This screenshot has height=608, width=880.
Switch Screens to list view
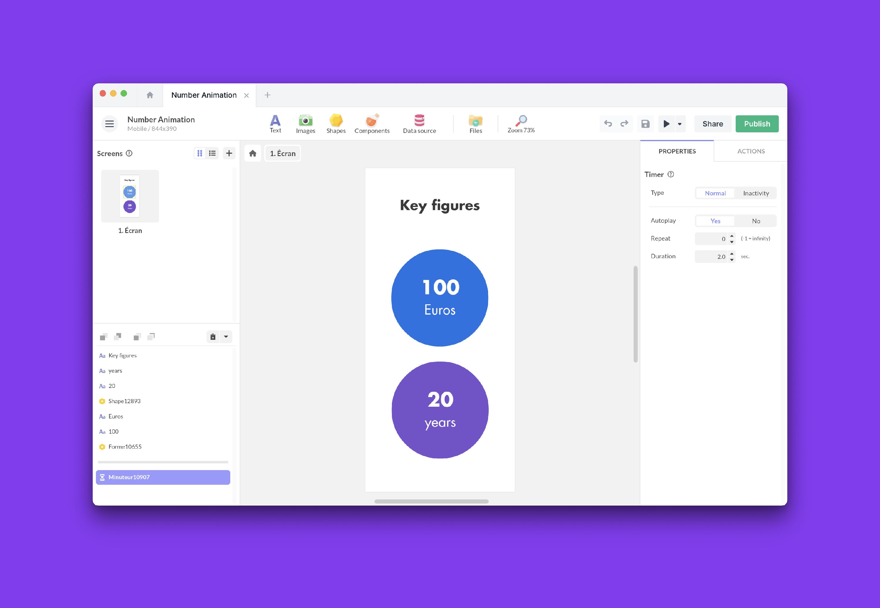[x=212, y=153]
